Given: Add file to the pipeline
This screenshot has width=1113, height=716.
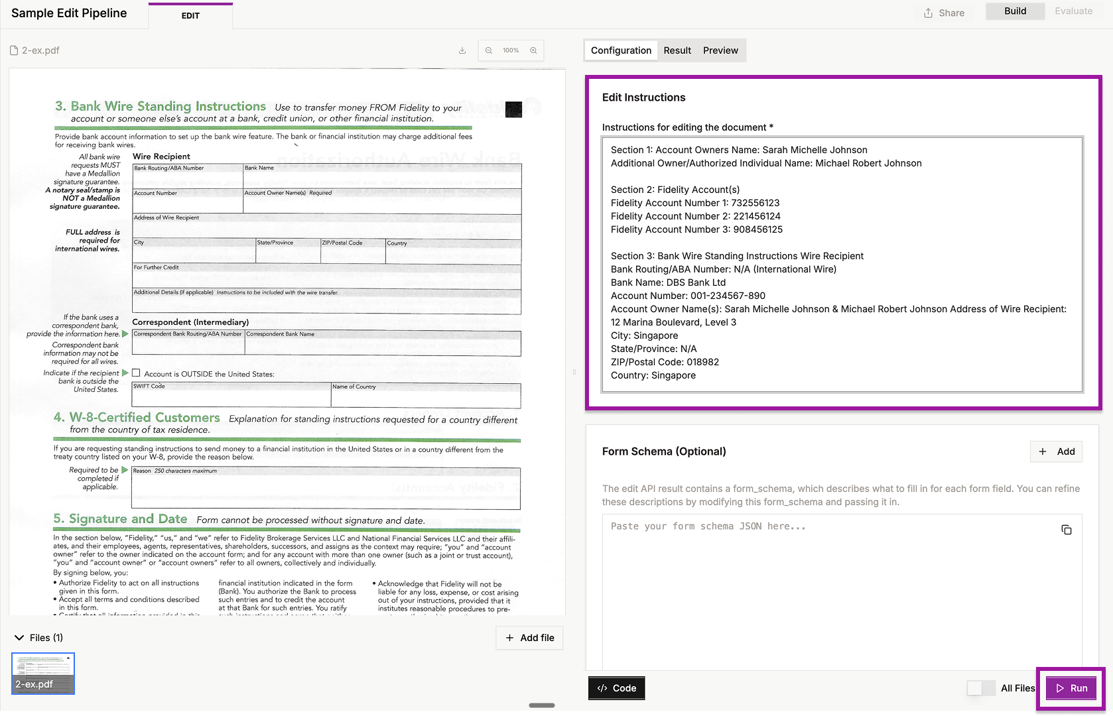Looking at the screenshot, I should 529,638.
